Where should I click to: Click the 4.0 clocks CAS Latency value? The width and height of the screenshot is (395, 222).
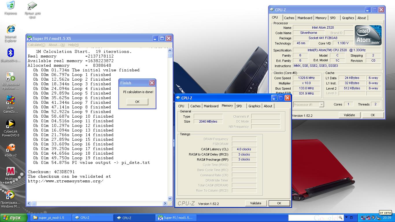click(x=244, y=149)
